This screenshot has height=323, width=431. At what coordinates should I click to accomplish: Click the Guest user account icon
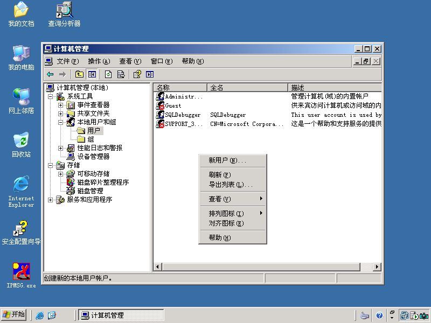pos(160,106)
